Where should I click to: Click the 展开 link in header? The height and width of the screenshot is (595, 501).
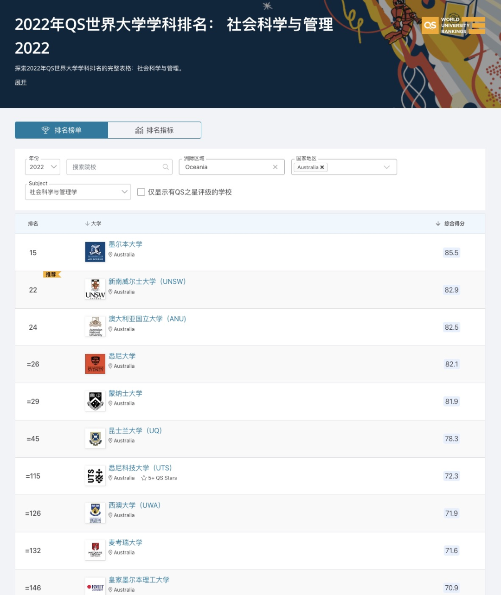tap(21, 83)
